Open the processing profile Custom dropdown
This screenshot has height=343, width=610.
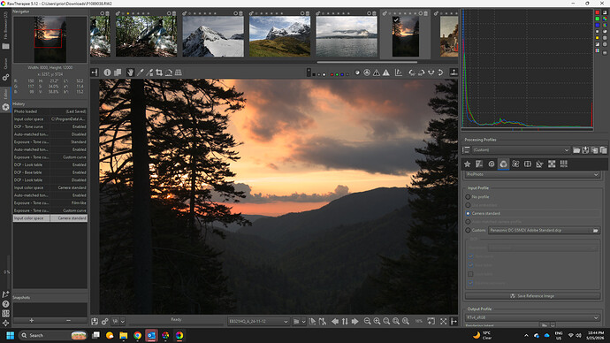(x=522, y=150)
